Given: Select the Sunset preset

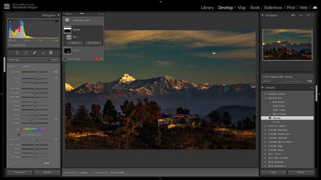Looking at the screenshot, I should tap(276, 122).
